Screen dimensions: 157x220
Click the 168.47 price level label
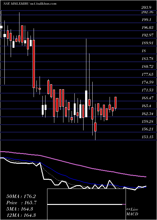(147, 98)
